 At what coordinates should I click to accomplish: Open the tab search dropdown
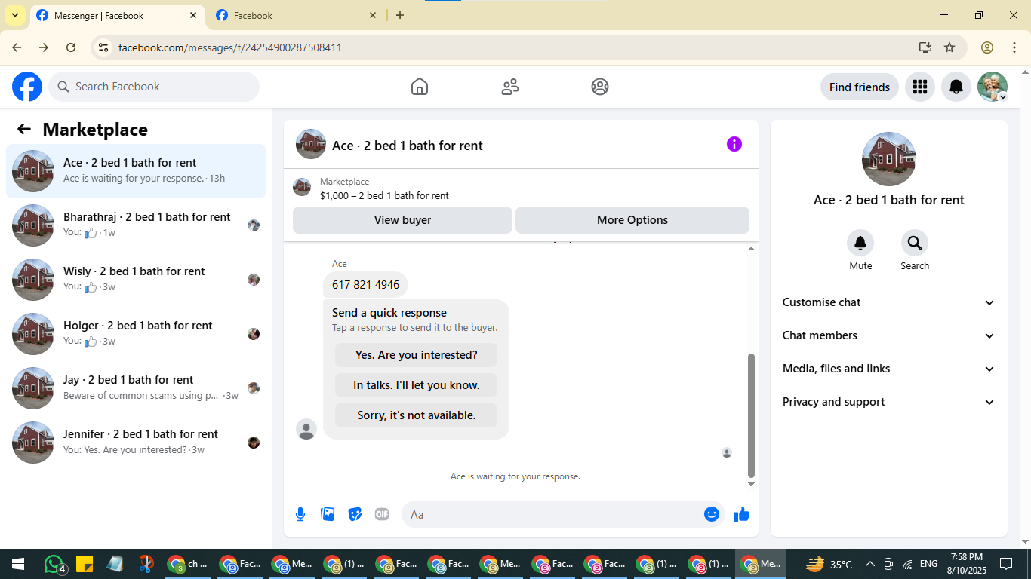click(x=15, y=15)
